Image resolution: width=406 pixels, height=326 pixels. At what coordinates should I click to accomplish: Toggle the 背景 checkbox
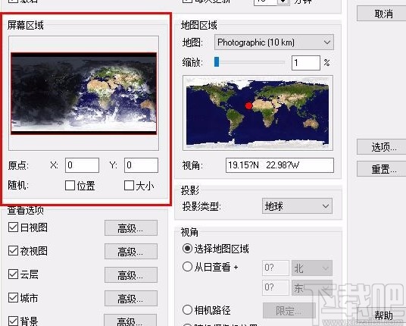(13, 321)
